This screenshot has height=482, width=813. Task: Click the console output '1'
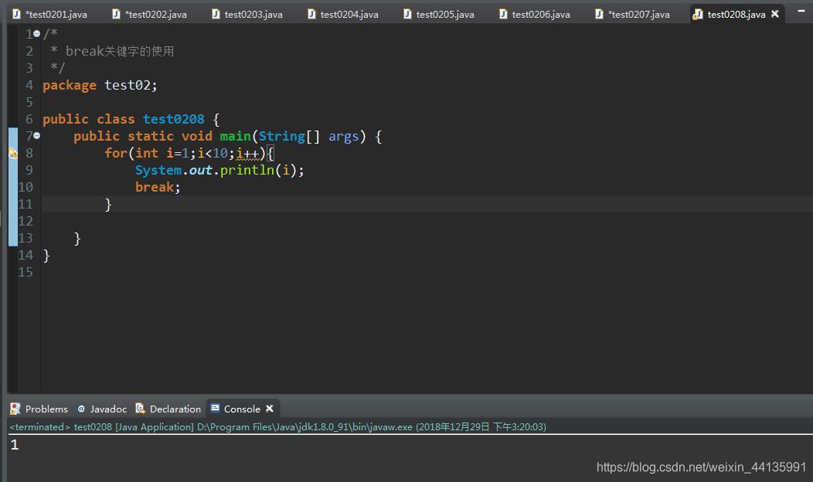[15, 445]
